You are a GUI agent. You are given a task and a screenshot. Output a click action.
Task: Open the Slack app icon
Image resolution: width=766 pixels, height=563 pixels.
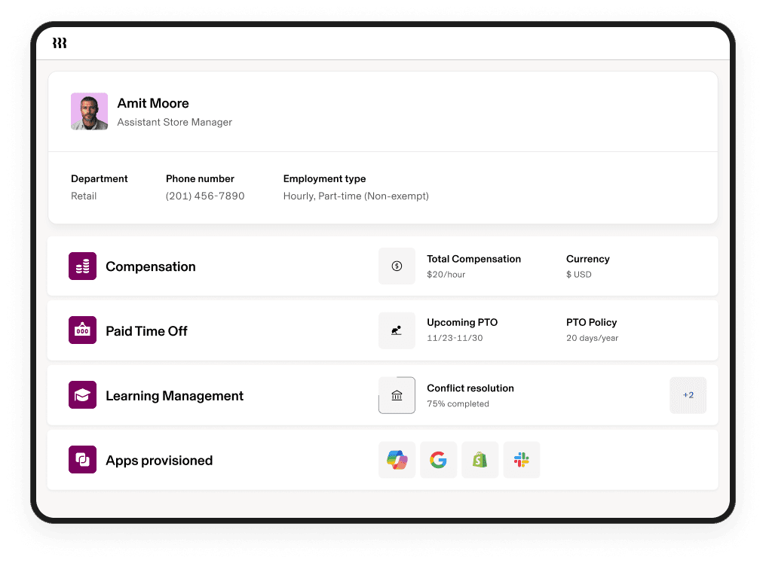tap(522, 460)
